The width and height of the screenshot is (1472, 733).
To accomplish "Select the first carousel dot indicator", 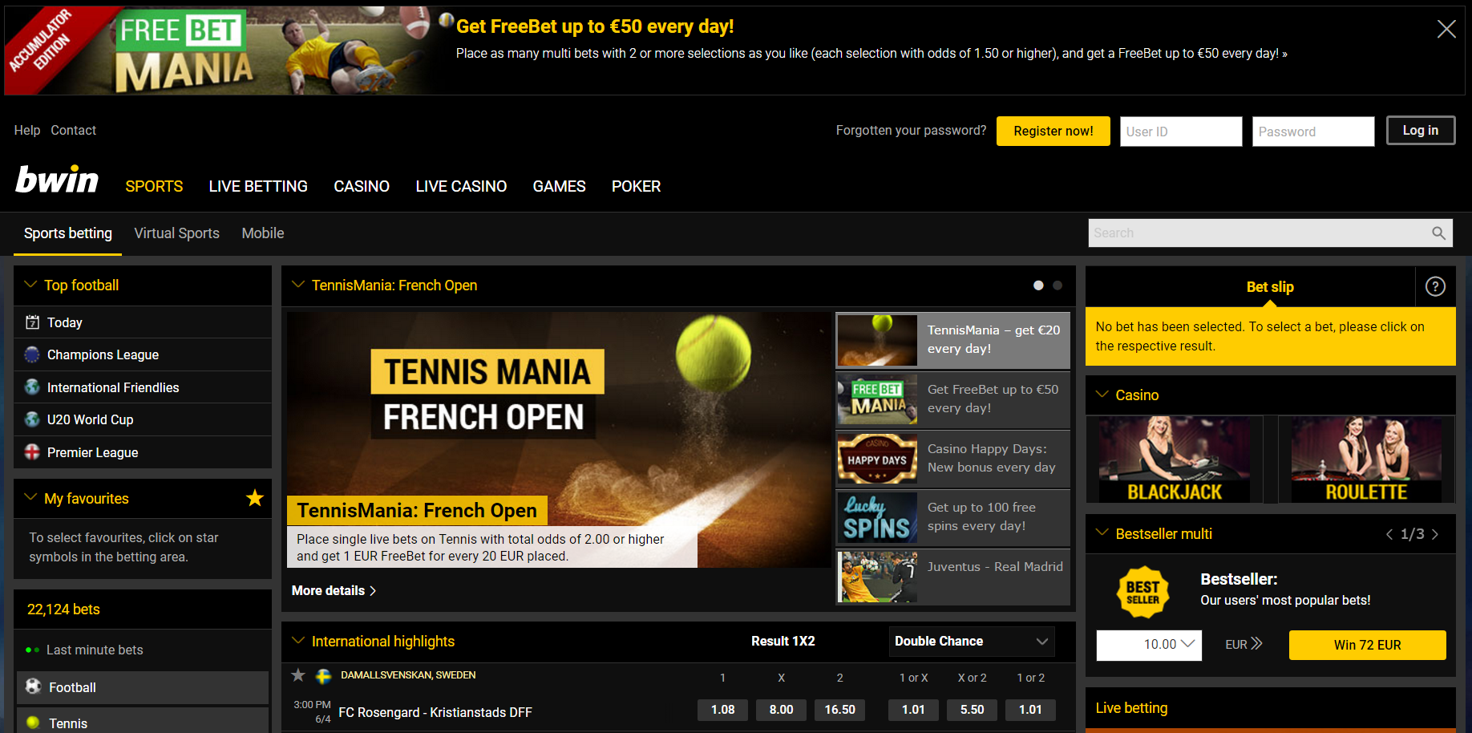I will (x=1038, y=286).
